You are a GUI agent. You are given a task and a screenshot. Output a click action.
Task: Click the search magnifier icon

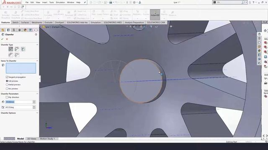point(243,2)
